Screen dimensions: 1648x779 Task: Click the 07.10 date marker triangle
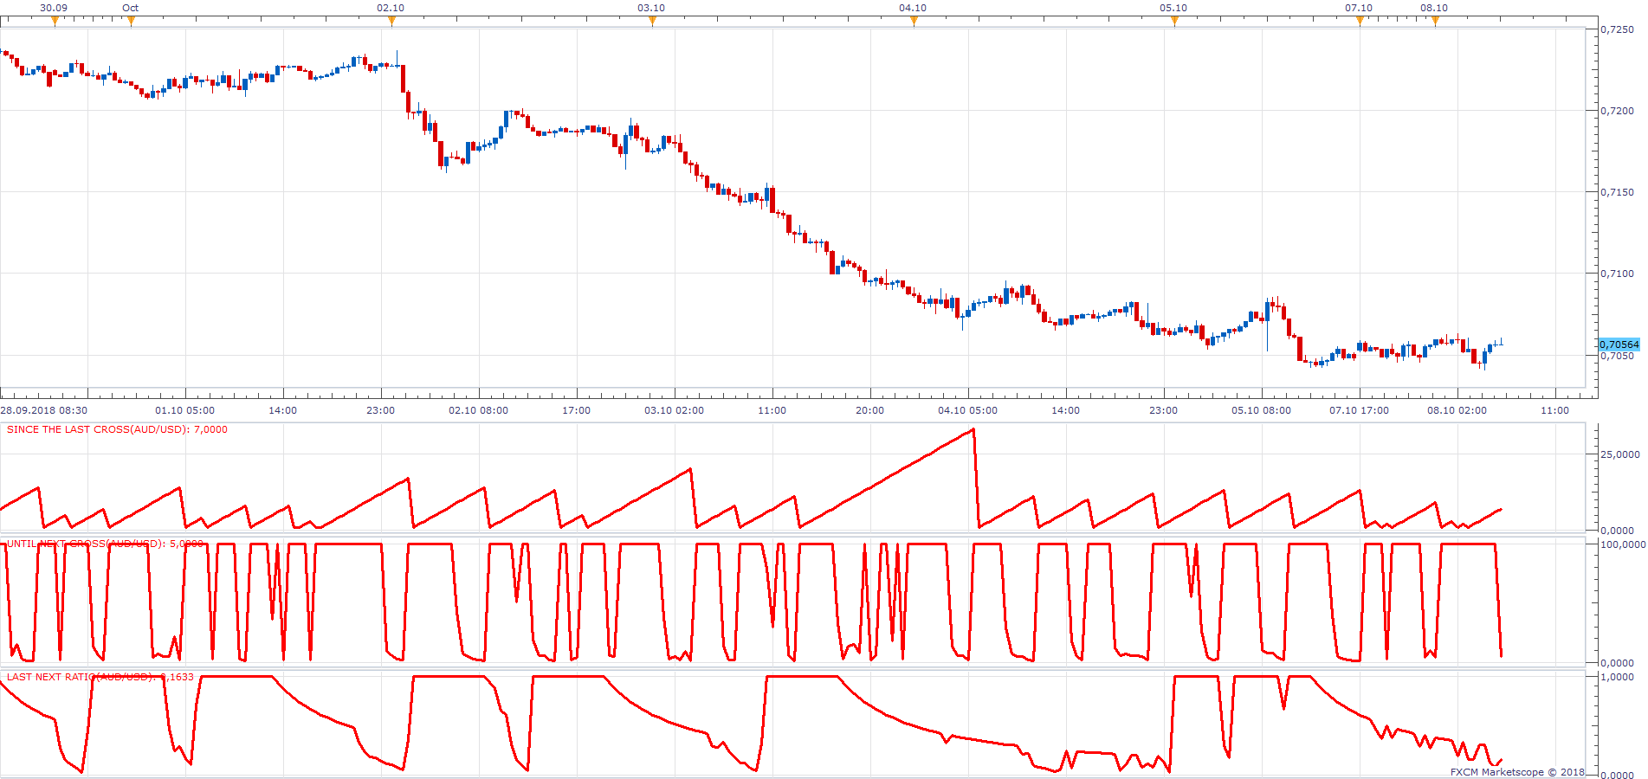pos(1360,22)
